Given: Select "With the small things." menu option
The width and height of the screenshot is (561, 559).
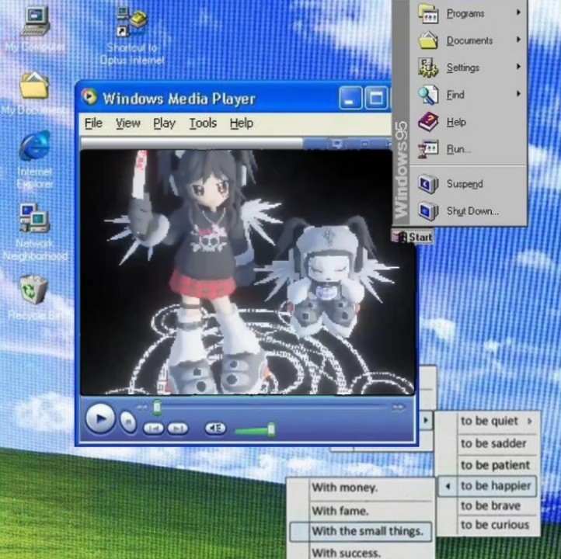Looking at the screenshot, I should click(x=367, y=531).
